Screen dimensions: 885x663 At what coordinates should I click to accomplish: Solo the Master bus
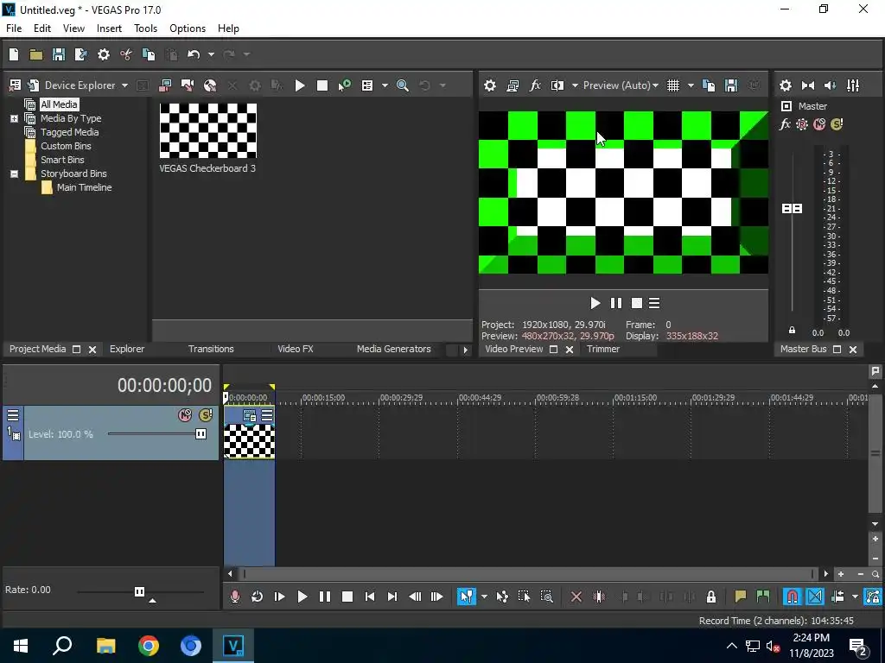click(837, 124)
